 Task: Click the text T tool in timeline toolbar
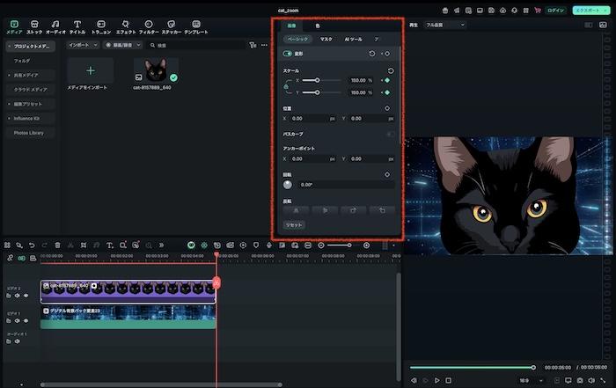pyautogui.click(x=109, y=245)
